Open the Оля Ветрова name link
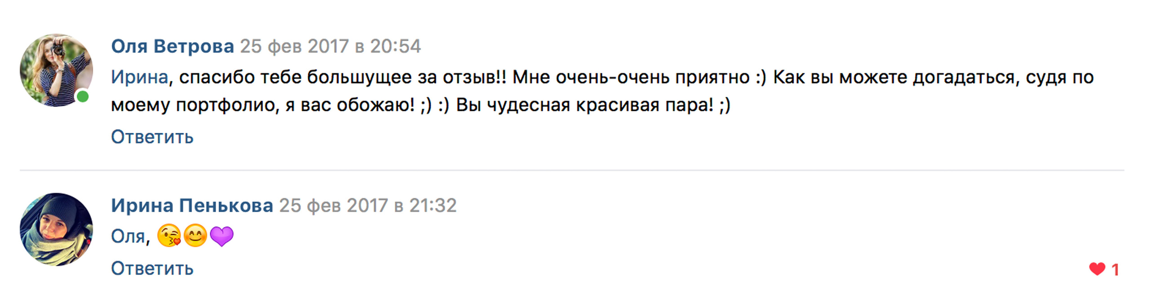Screen dimensions: 1150x293 [172, 46]
